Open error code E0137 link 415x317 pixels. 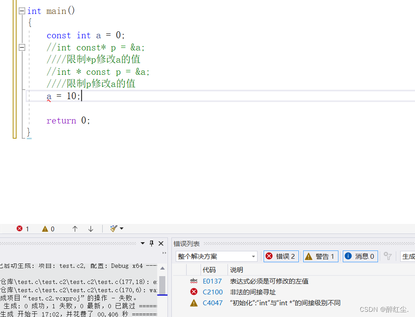pos(212,281)
